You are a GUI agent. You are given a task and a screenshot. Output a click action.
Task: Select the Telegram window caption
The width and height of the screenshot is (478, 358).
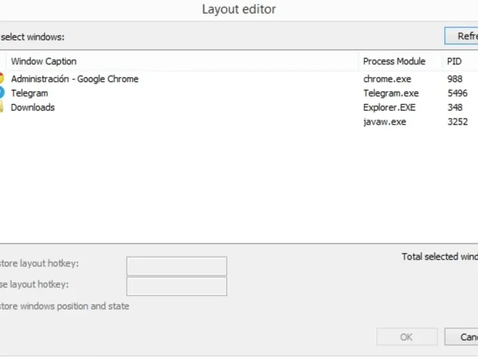[x=29, y=93]
